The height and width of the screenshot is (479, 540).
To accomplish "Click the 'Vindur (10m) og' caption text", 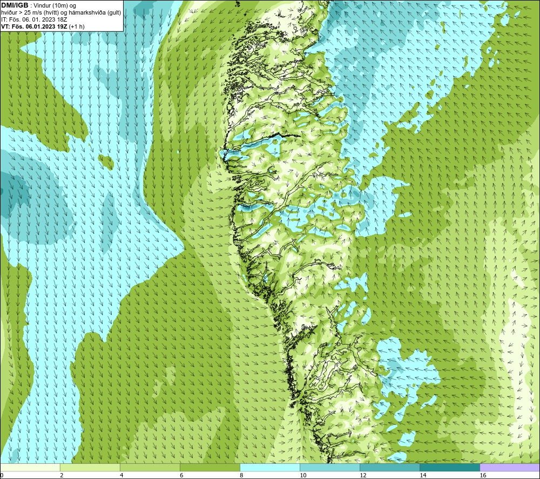I will [x=55, y=6].
